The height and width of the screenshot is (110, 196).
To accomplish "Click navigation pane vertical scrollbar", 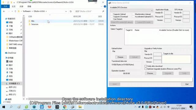I will [24, 57].
